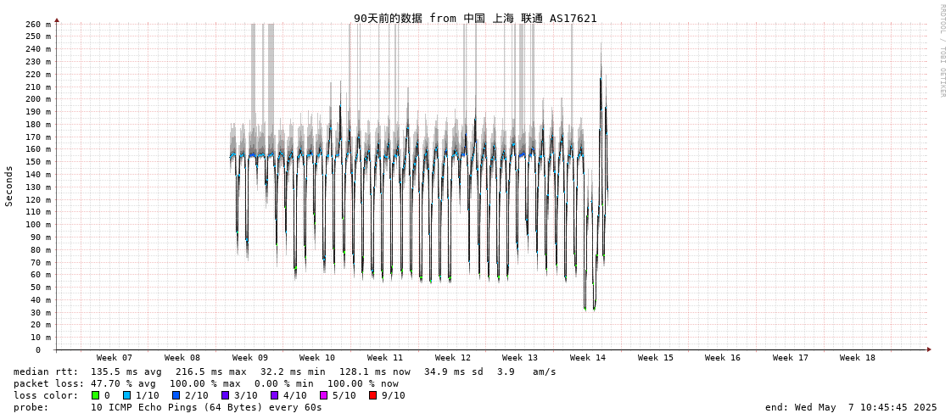Click the '250 m' y-axis value
The height and width of the screenshot is (419, 951).
point(39,36)
